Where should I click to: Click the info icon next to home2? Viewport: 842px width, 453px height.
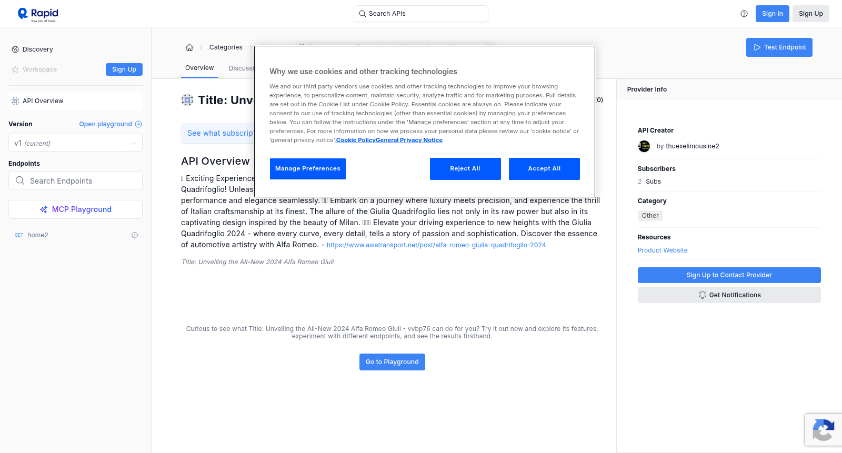(135, 235)
